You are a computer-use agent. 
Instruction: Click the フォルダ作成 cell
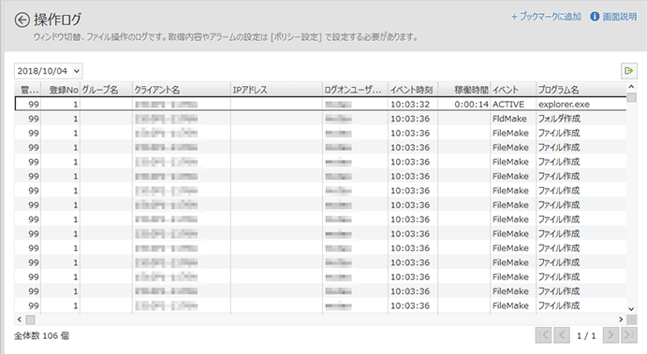pos(581,119)
